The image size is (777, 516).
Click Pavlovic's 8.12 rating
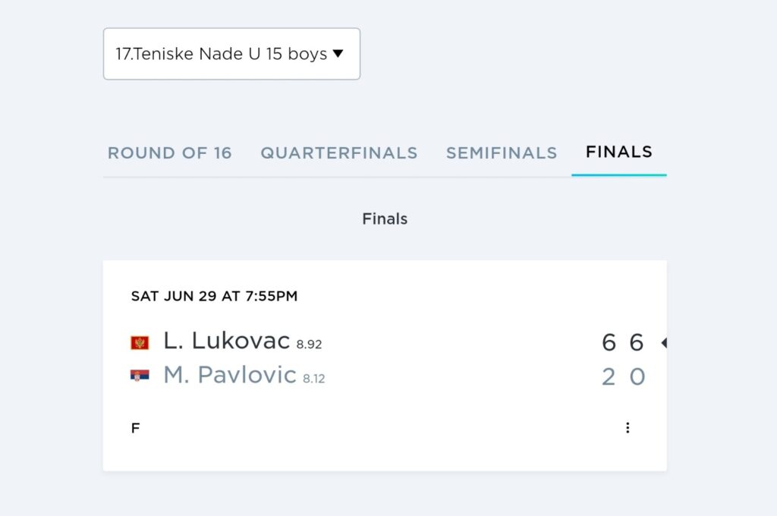pyautogui.click(x=313, y=379)
